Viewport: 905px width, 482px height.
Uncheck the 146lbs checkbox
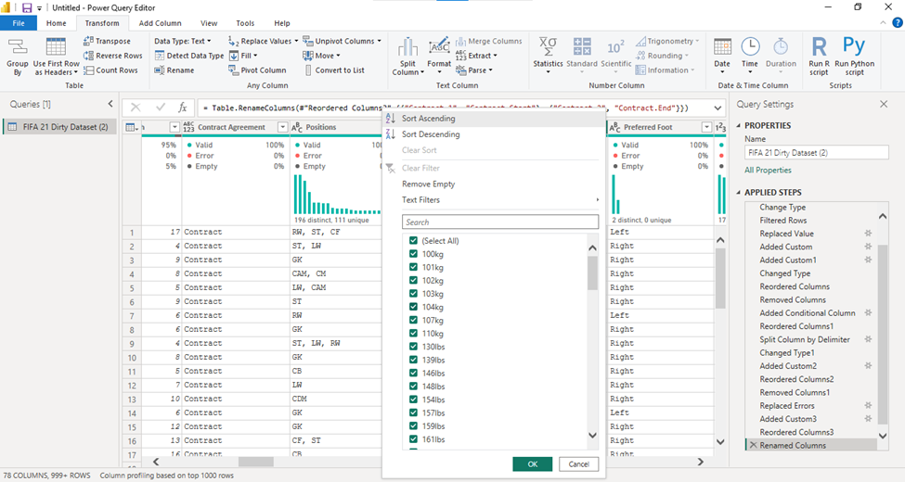click(x=413, y=373)
